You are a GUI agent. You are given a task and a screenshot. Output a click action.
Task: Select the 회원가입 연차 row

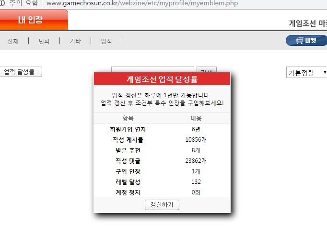pyautogui.click(x=128, y=129)
